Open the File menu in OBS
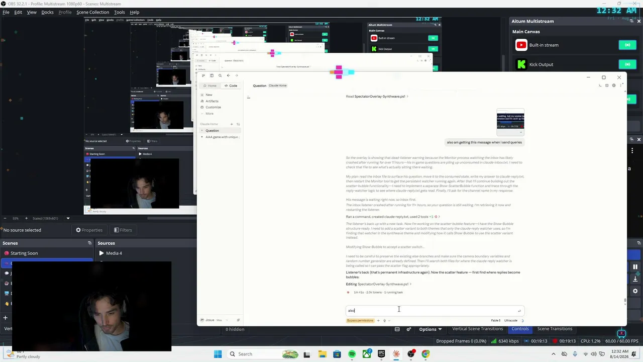The image size is (643, 362). click(x=6, y=12)
